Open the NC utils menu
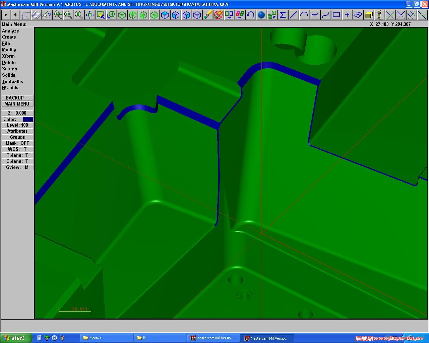 pyautogui.click(x=10, y=88)
